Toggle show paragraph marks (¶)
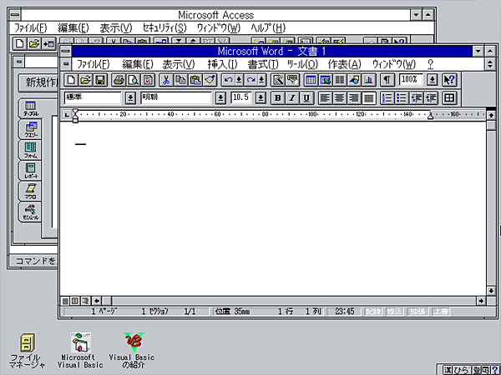The width and height of the screenshot is (501, 375). coord(387,80)
